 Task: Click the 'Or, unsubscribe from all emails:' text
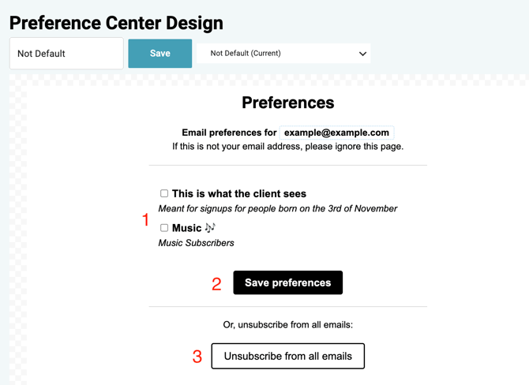click(287, 324)
